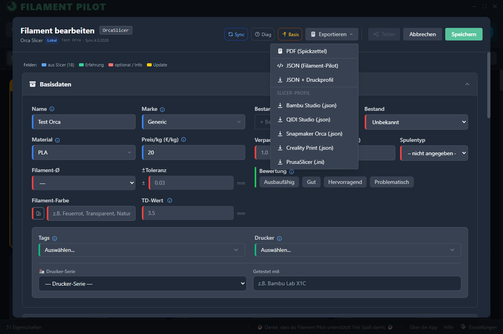Click the PDF document icon in menu
Image resolution: width=503 pixels, height=334 pixels.
click(280, 51)
